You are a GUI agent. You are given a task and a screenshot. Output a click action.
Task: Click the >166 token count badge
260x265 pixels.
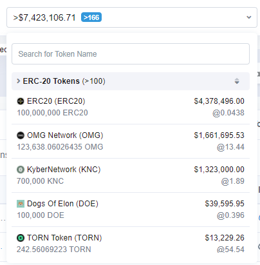tap(91, 17)
